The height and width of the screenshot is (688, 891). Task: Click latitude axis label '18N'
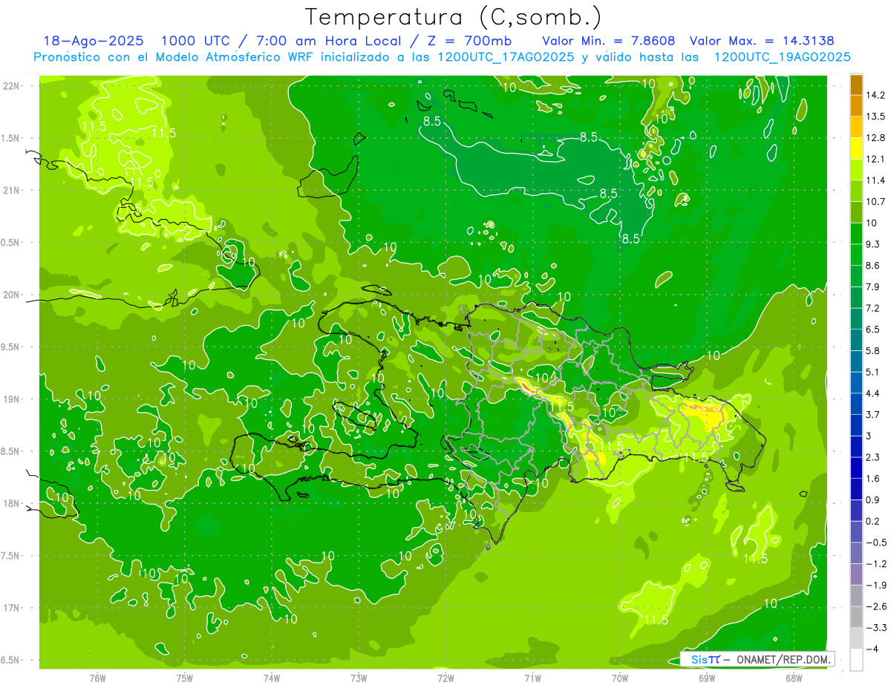10,504
